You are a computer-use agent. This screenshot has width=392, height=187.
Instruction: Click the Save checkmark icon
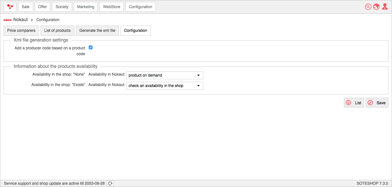pos(370,103)
